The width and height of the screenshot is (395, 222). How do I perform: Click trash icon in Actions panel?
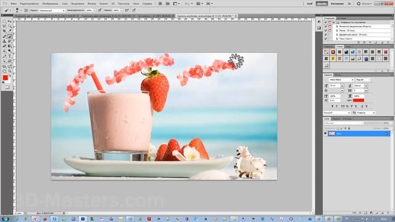pos(388,43)
